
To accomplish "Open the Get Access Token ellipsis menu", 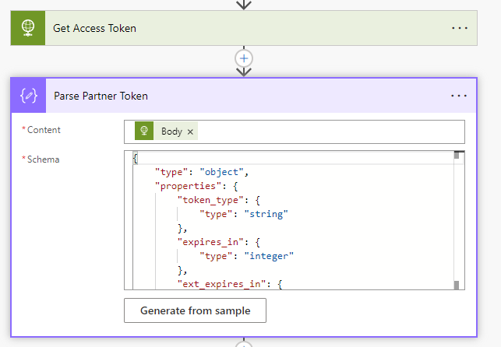I will tap(459, 28).
